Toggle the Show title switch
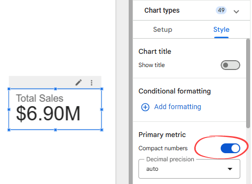252x184 pixels. coord(230,65)
